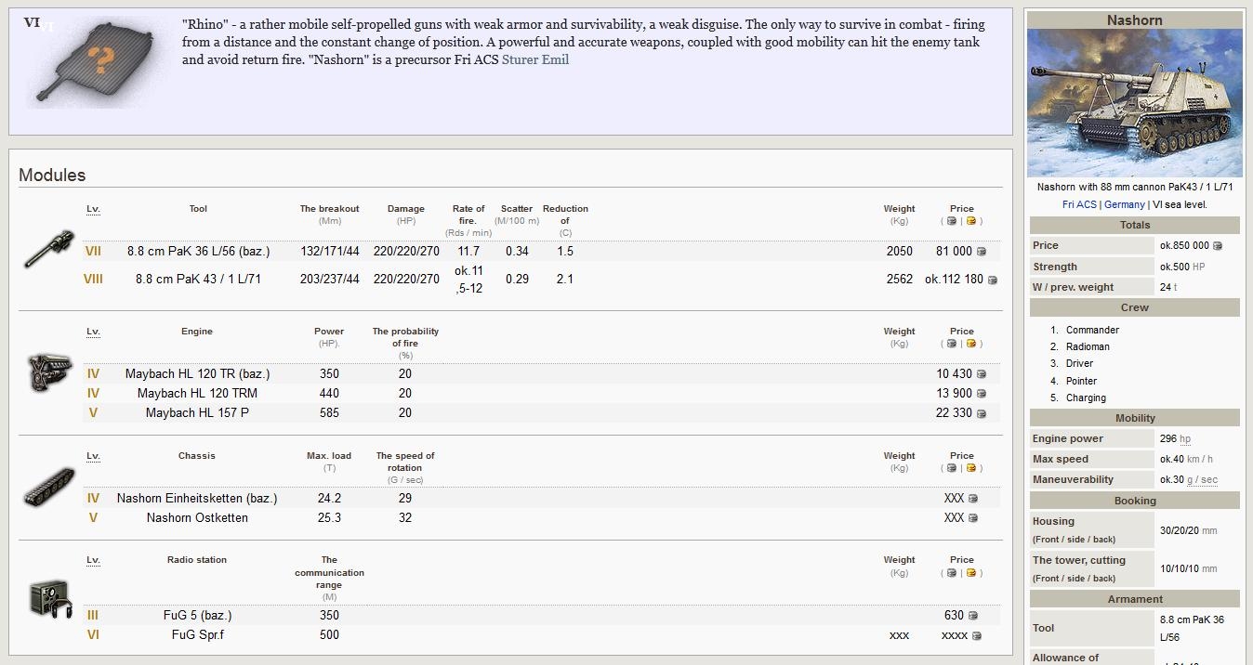1253x665 pixels.
Task: Follow the Sturer Emil link
Action: [x=534, y=59]
